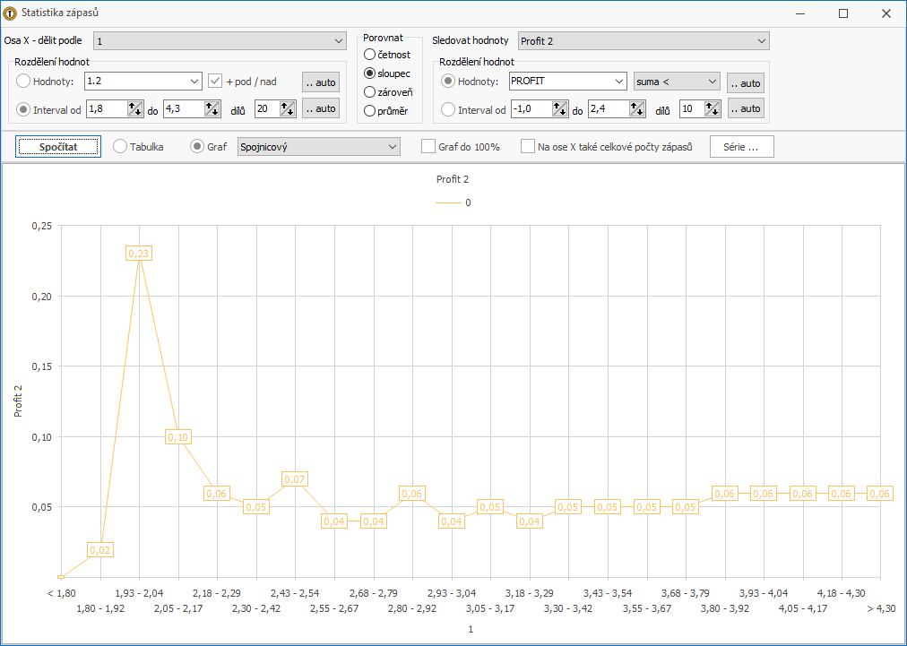This screenshot has height=646, width=907.
Task: Click the auto button beside the suma < dropdown
Action: pyautogui.click(x=746, y=82)
